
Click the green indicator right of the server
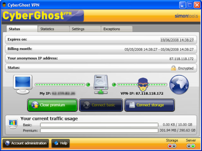point(114,85)
